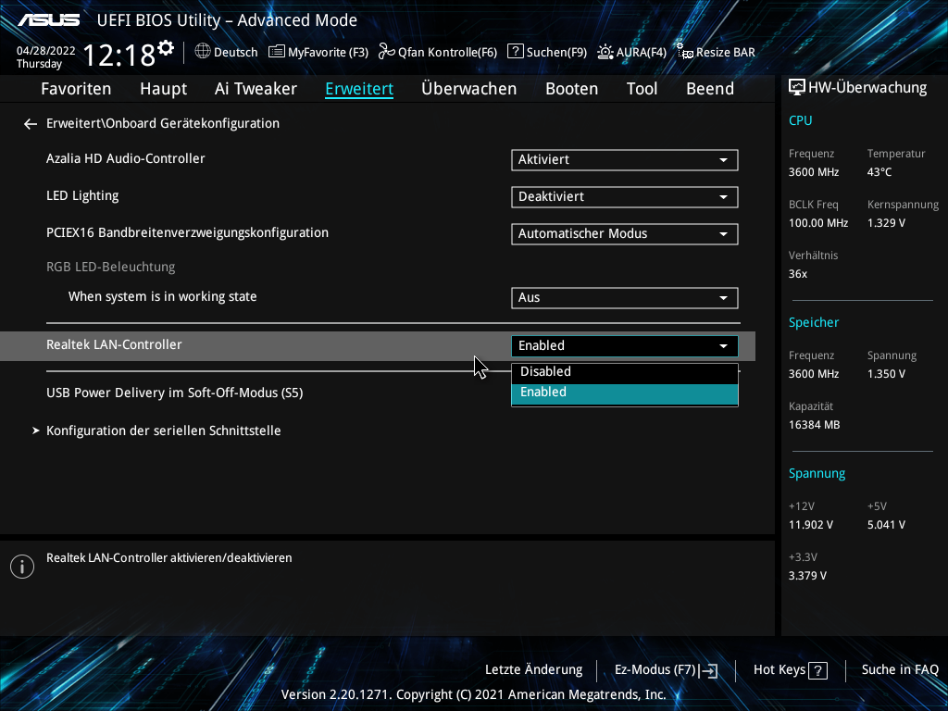Open 'When system is in working state' dropdown
Screen dimensions: 948x711
(625, 297)
